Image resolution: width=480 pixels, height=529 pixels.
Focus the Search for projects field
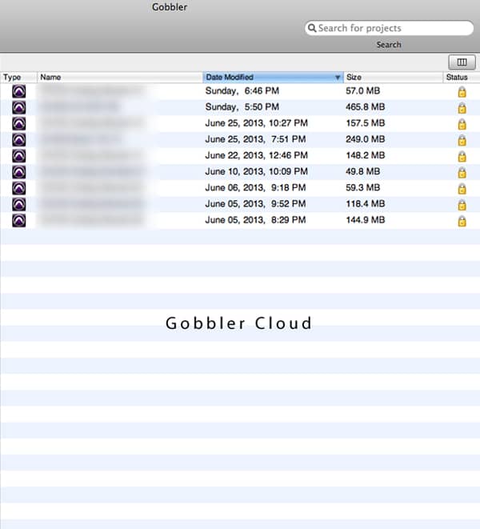pos(390,28)
